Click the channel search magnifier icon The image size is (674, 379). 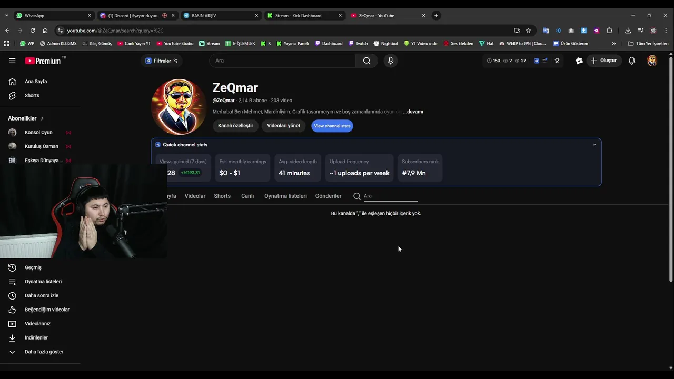pos(357,196)
